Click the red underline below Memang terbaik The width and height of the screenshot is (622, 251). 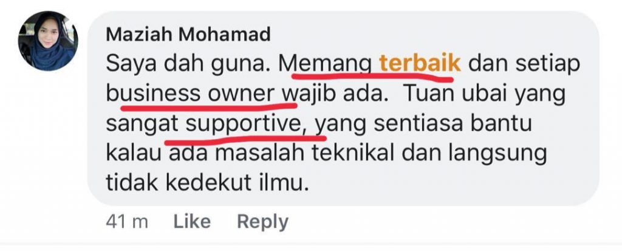(x=372, y=77)
